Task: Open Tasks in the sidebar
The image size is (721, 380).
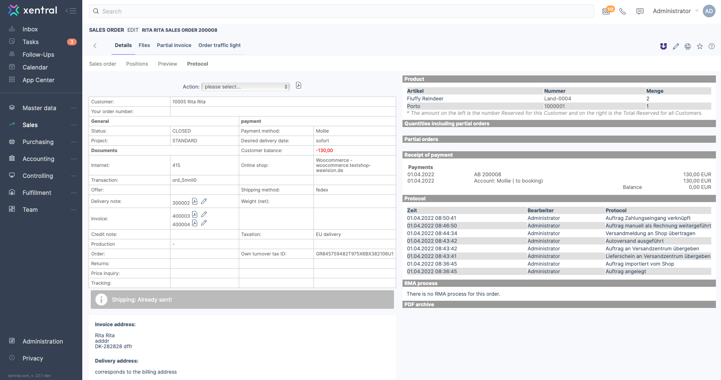Action: tap(31, 42)
